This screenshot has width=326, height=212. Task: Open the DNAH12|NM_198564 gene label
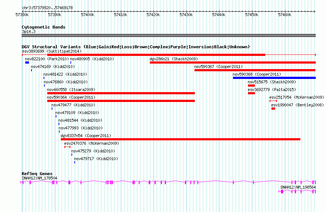298,187
